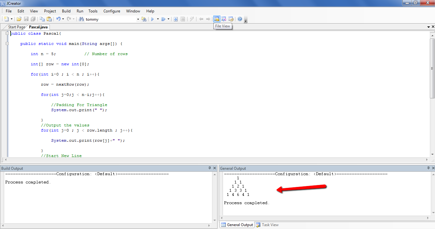The image size is (435, 229).
Task: Collapse the main method fold marker
Action: [7, 44]
